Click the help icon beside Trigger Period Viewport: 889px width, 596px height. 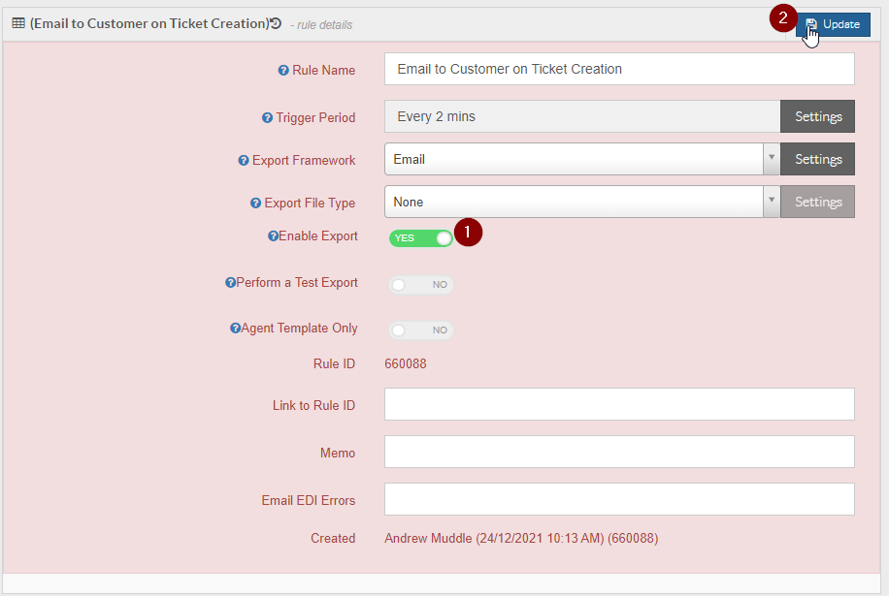coord(267,117)
